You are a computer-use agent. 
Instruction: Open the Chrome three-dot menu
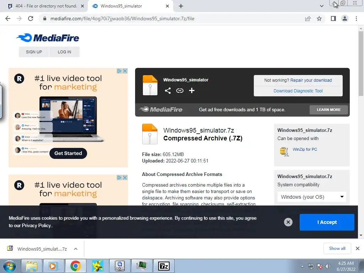(356, 18)
